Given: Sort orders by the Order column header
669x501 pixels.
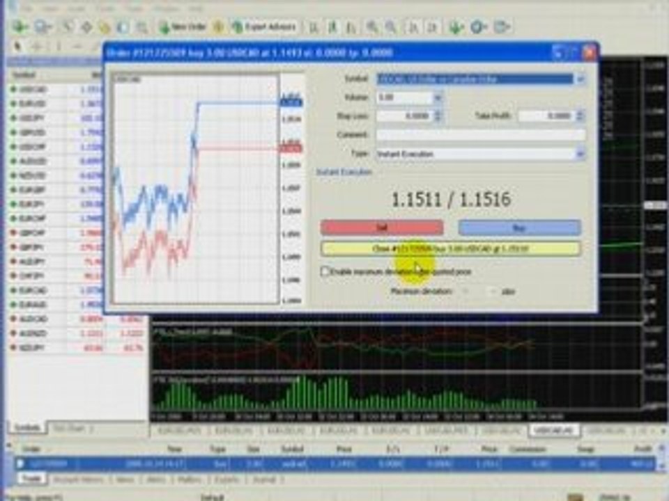Looking at the screenshot, I should 31,449.
